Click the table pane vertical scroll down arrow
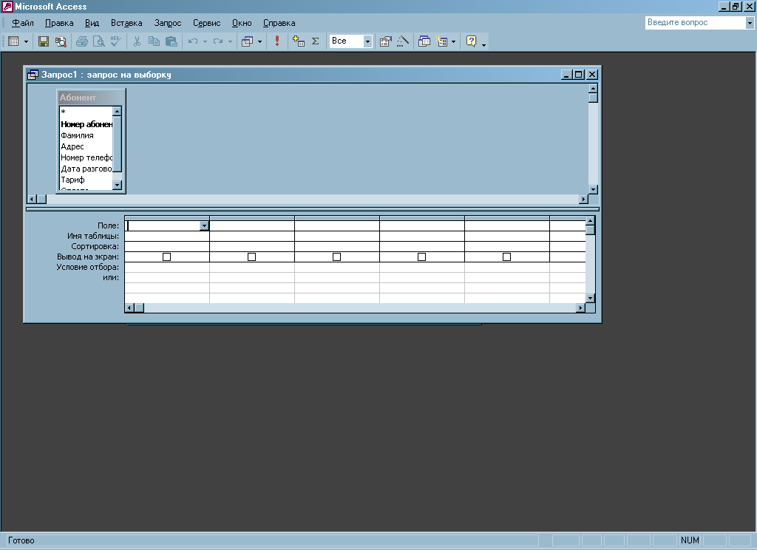757x550 pixels. 594,189
